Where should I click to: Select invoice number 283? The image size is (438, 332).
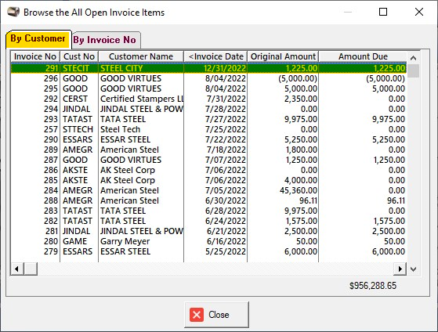click(x=51, y=211)
